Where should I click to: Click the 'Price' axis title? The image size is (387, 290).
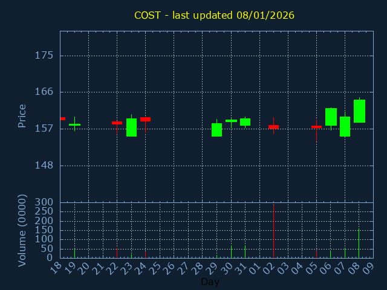22,116
